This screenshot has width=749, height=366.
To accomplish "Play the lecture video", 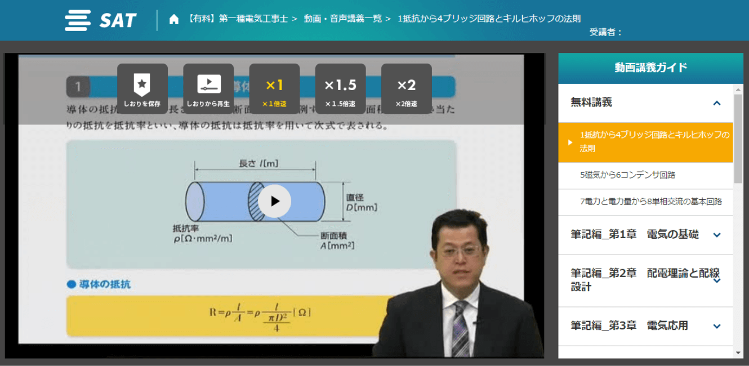I will (x=274, y=201).
